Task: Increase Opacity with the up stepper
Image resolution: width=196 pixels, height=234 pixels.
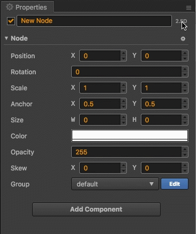Action: (185, 149)
